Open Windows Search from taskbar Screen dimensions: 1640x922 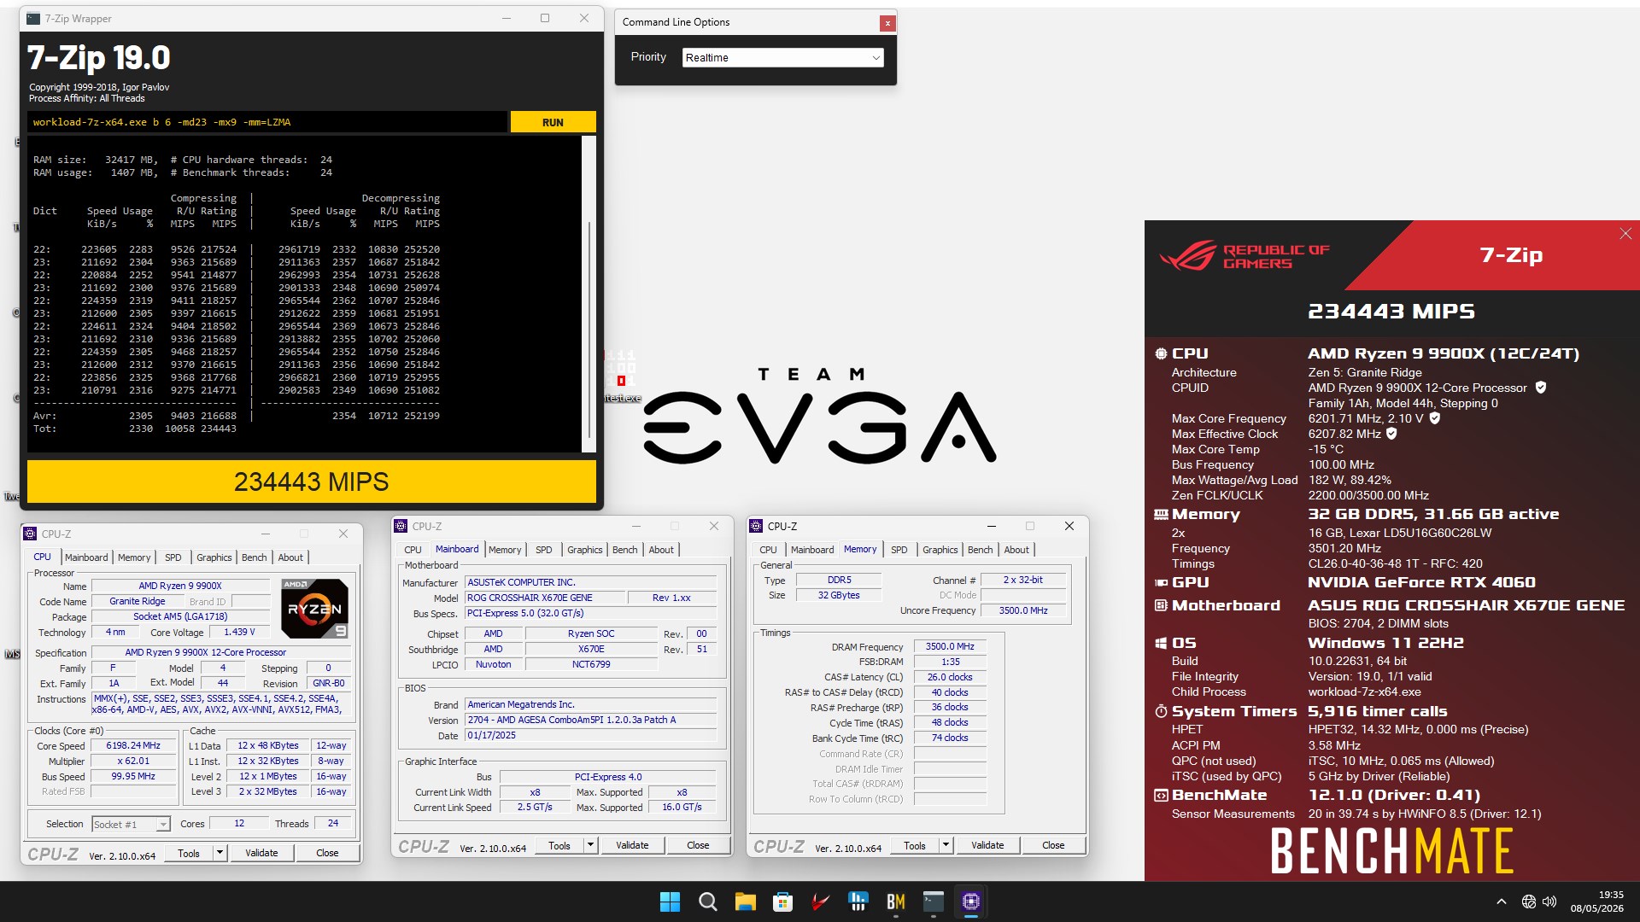tap(708, 902)
